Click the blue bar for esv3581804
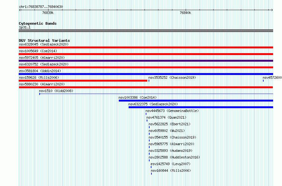282x186 pixels. click(146, 74)
